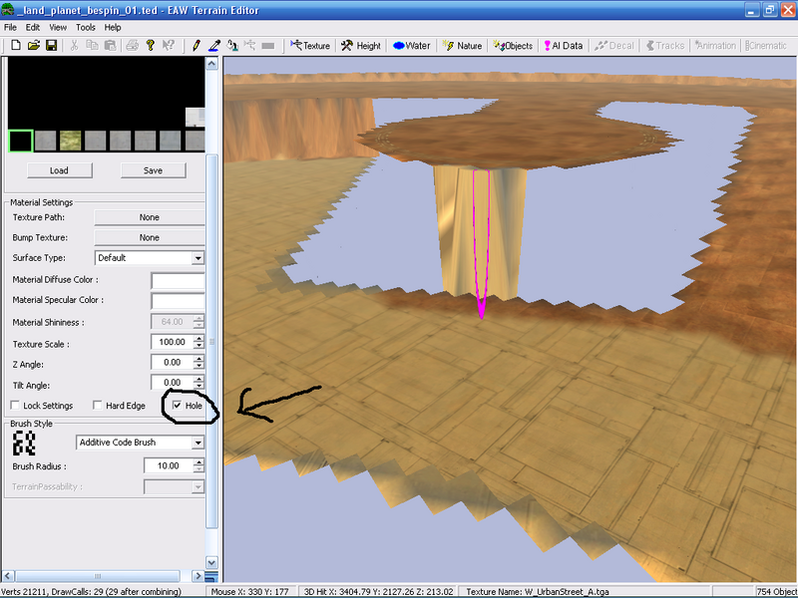This screenshot has width=798, height=598.
Task: Uncheck the Hole checkbox
Action: pyautogui.click(x=177, y=406)
